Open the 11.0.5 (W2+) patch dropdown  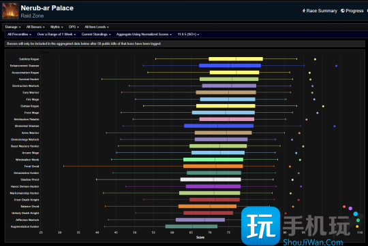click(x=188, y=34)
